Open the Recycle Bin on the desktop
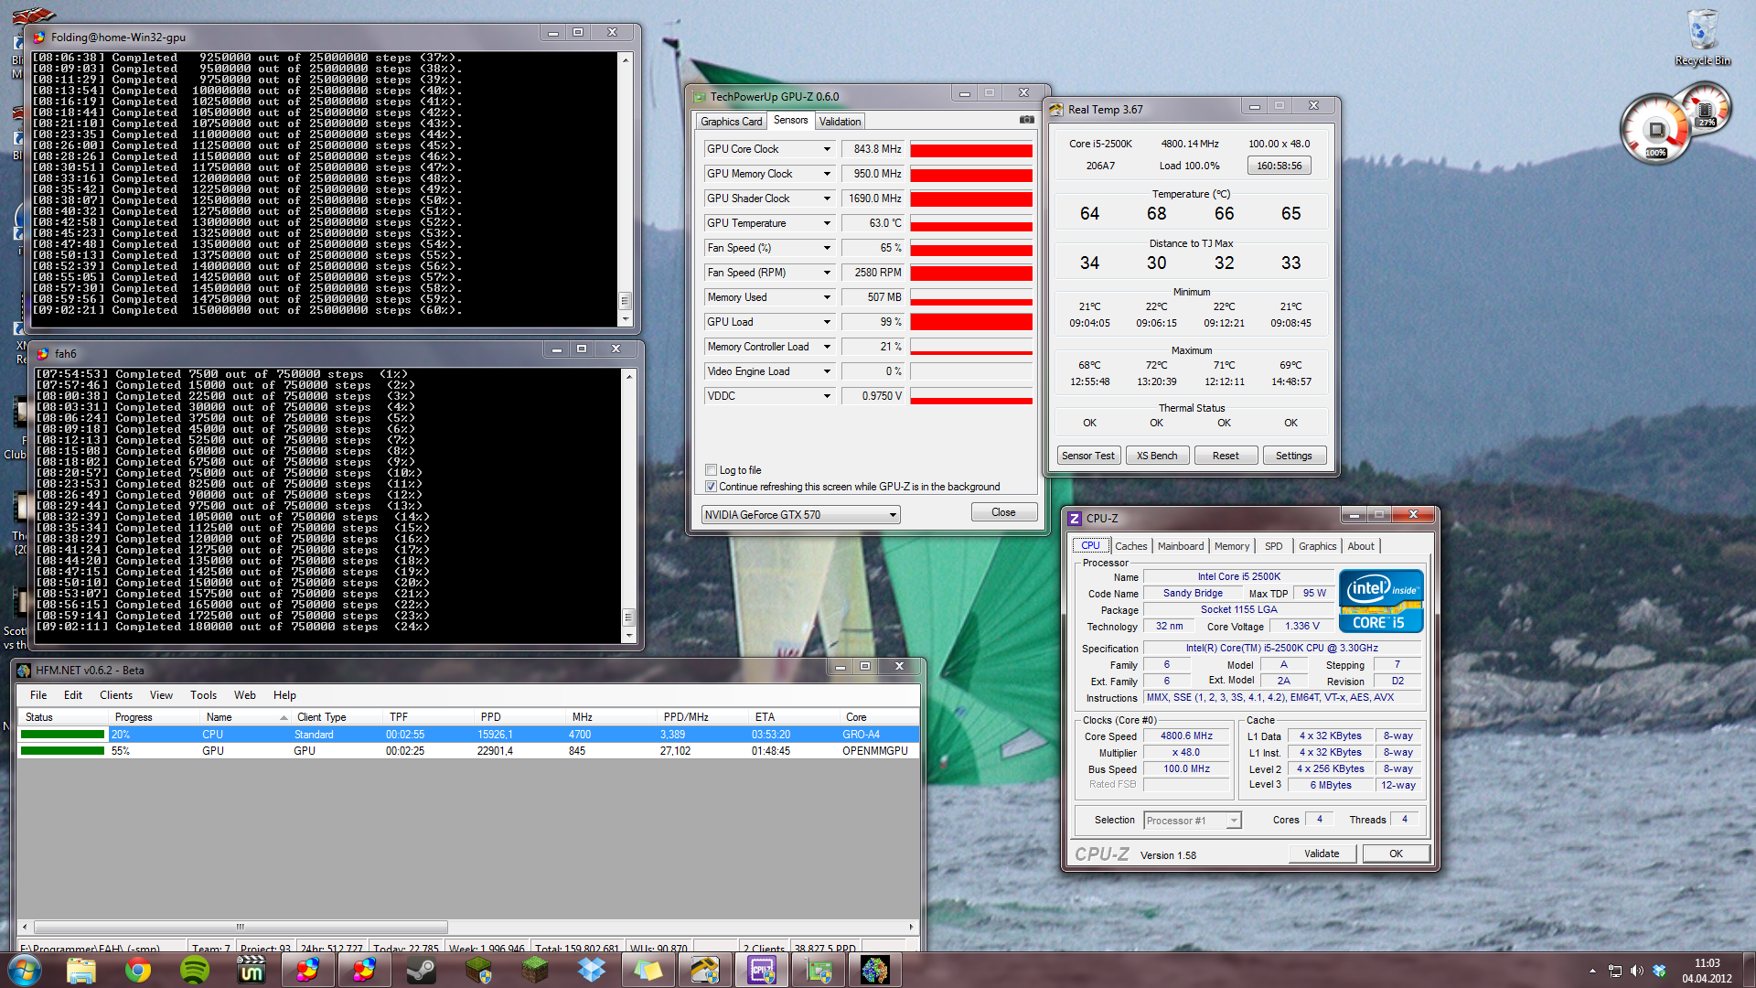 pyautogui.click(x=1702, y=38)
